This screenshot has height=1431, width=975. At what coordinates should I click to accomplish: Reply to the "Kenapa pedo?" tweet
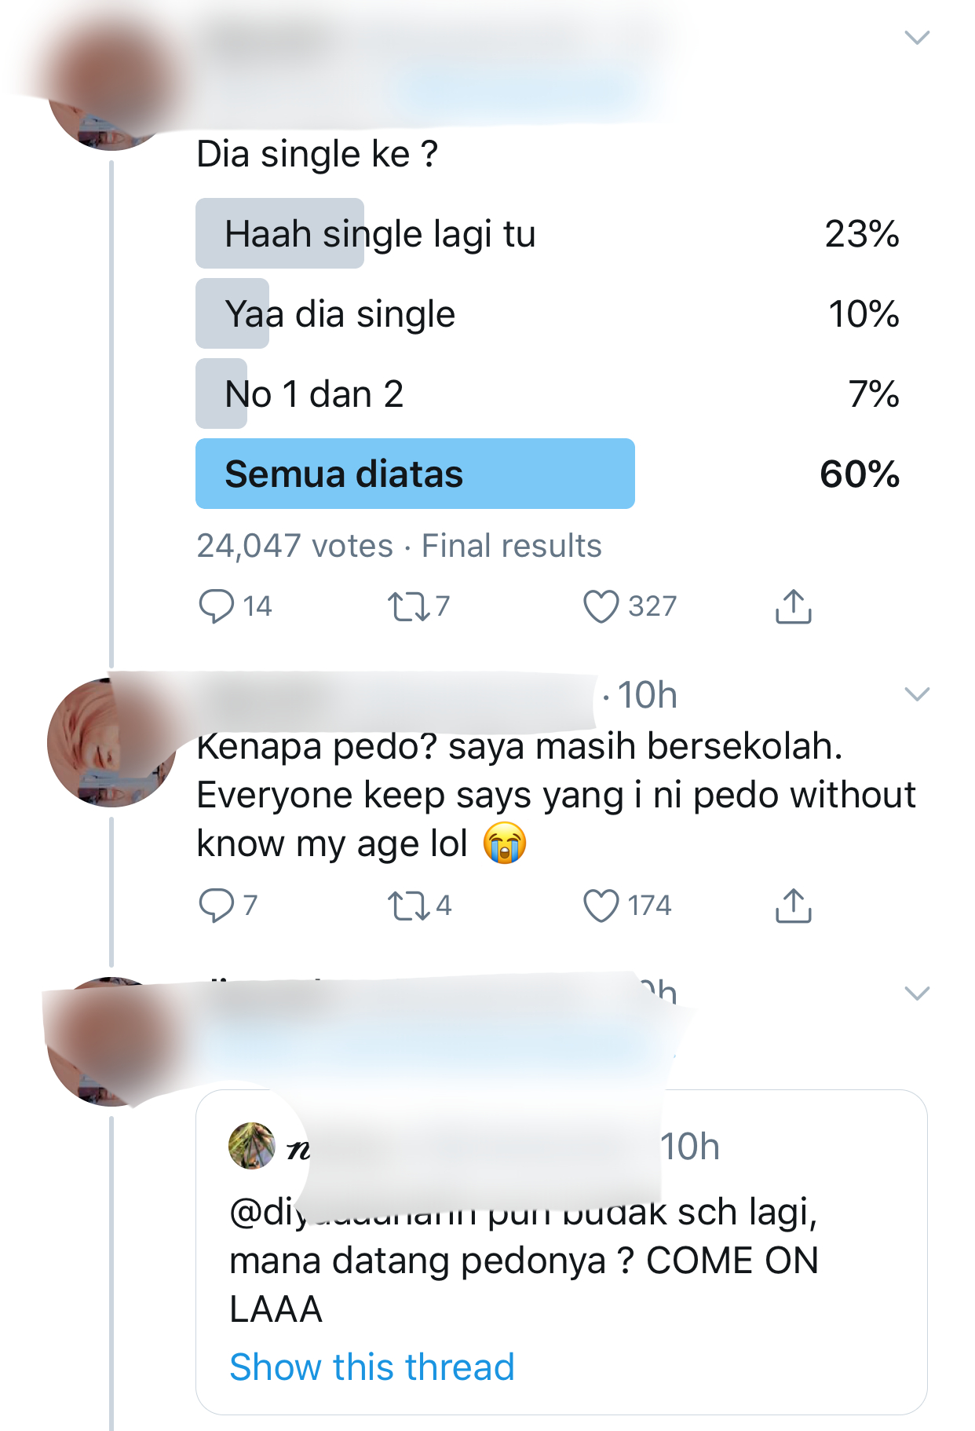pos(216,905)
